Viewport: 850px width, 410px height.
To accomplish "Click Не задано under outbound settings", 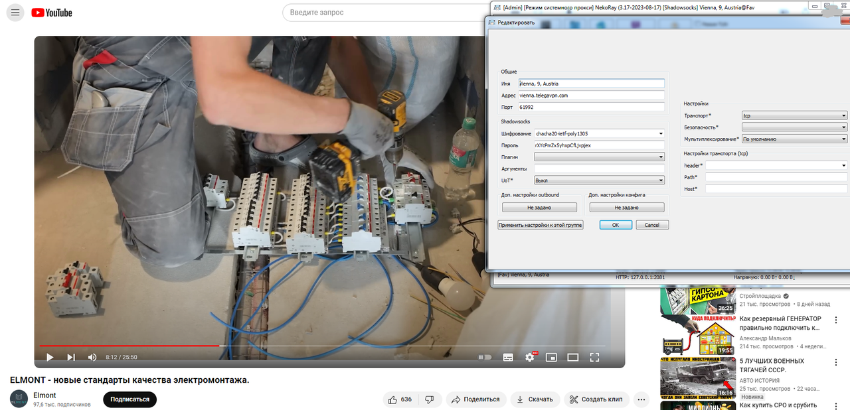I will (539, 207).
